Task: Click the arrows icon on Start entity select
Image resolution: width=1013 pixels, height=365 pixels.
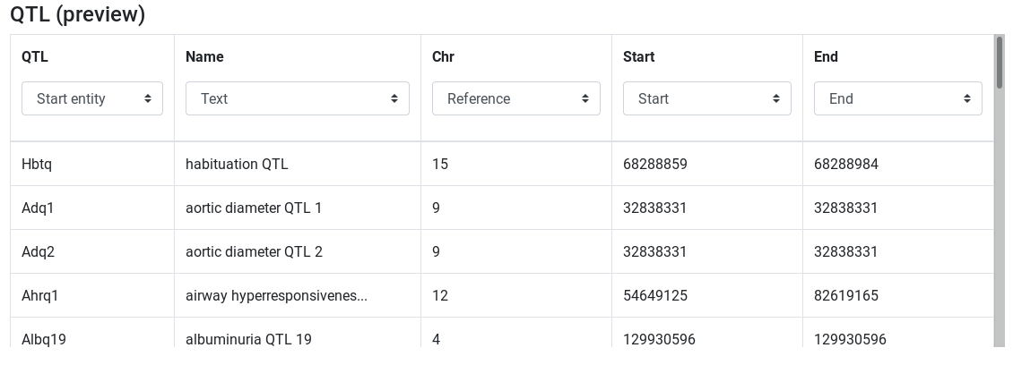Action: 148,98
